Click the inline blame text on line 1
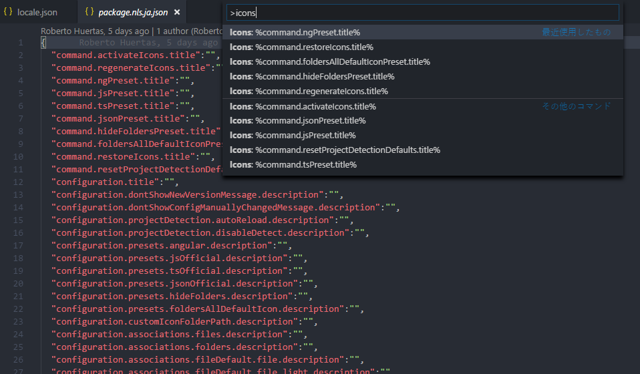The image size is (640, 374). tap(148, 43)
